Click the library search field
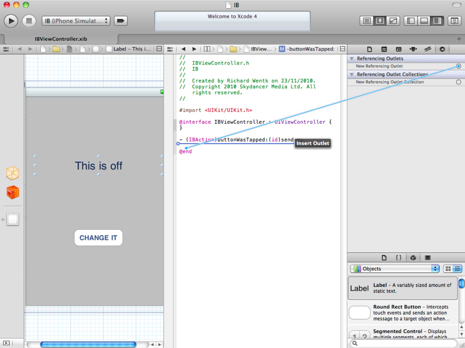 pos(404,343)
